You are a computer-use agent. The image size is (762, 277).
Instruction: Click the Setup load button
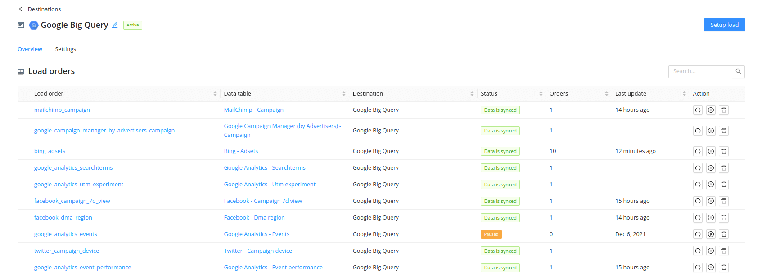(724, 25)
